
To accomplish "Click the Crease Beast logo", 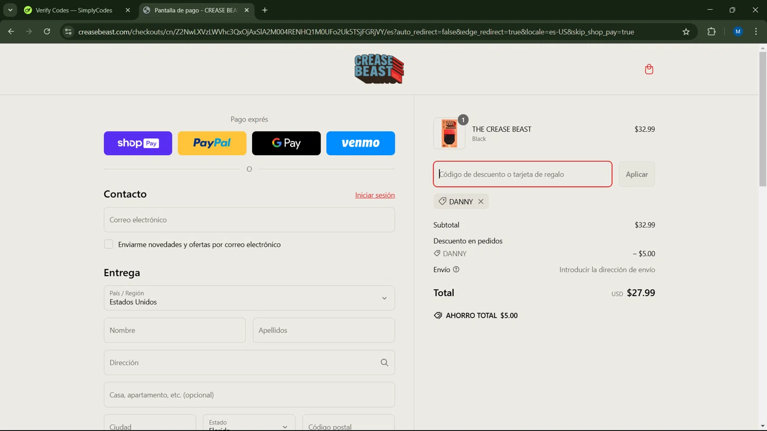I will tap(379, 69).
